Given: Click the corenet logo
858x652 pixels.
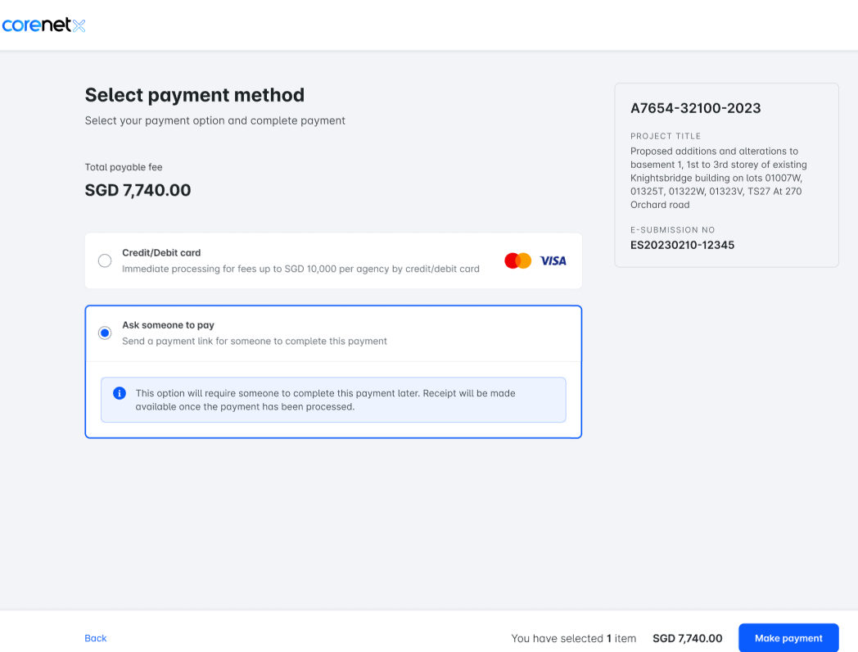Looking at the screenshot, I should 44,25.
